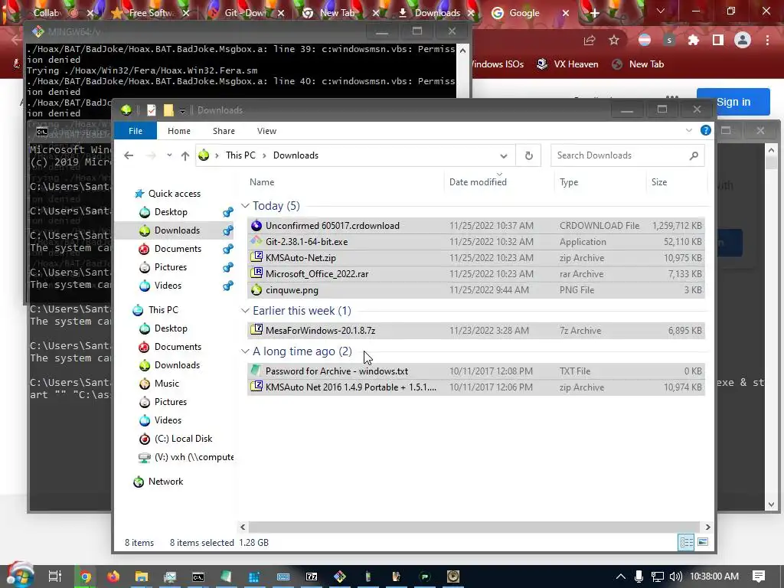Refresh the Downloads folder view
Screen dimensions: 784x588
(x=528, y=155)
